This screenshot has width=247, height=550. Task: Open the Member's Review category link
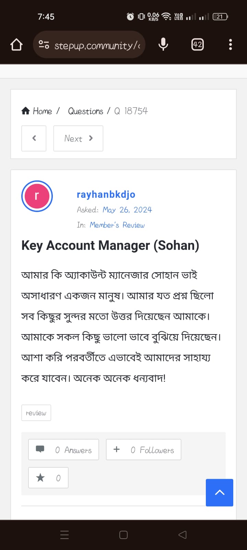coord(117,225)
